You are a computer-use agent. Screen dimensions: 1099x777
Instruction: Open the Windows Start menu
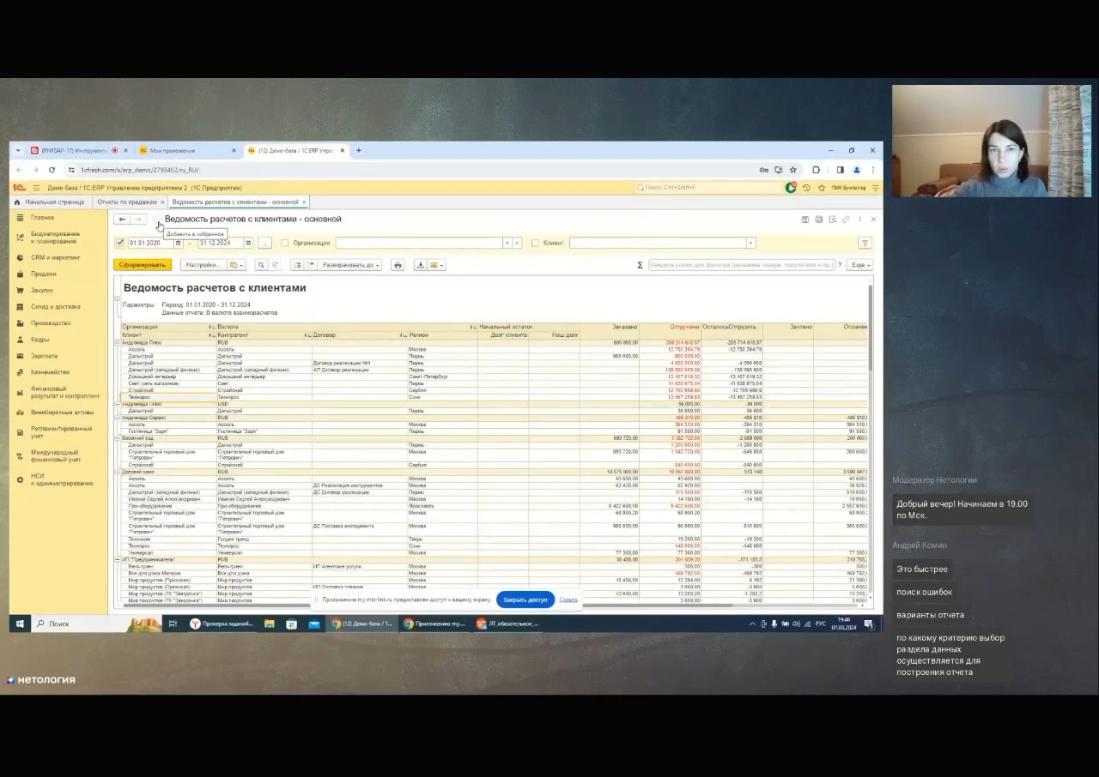pos(20,624)
